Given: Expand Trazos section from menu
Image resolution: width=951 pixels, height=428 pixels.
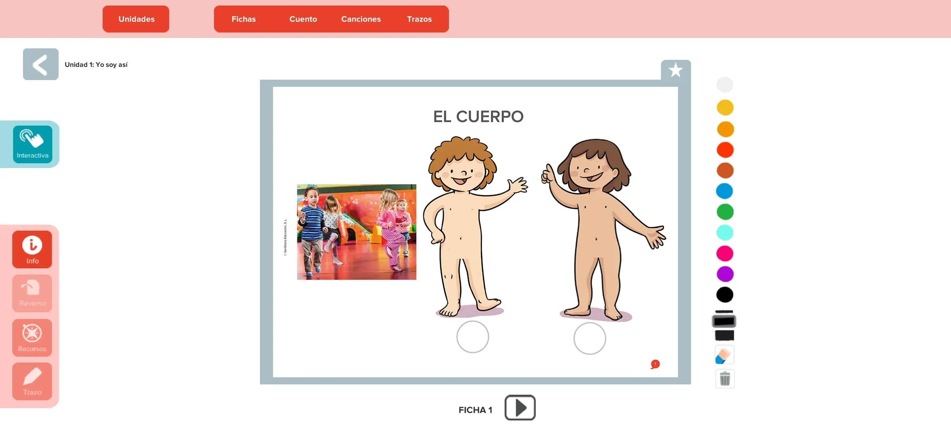Looking at the screenshot, I should coord(419,19).
